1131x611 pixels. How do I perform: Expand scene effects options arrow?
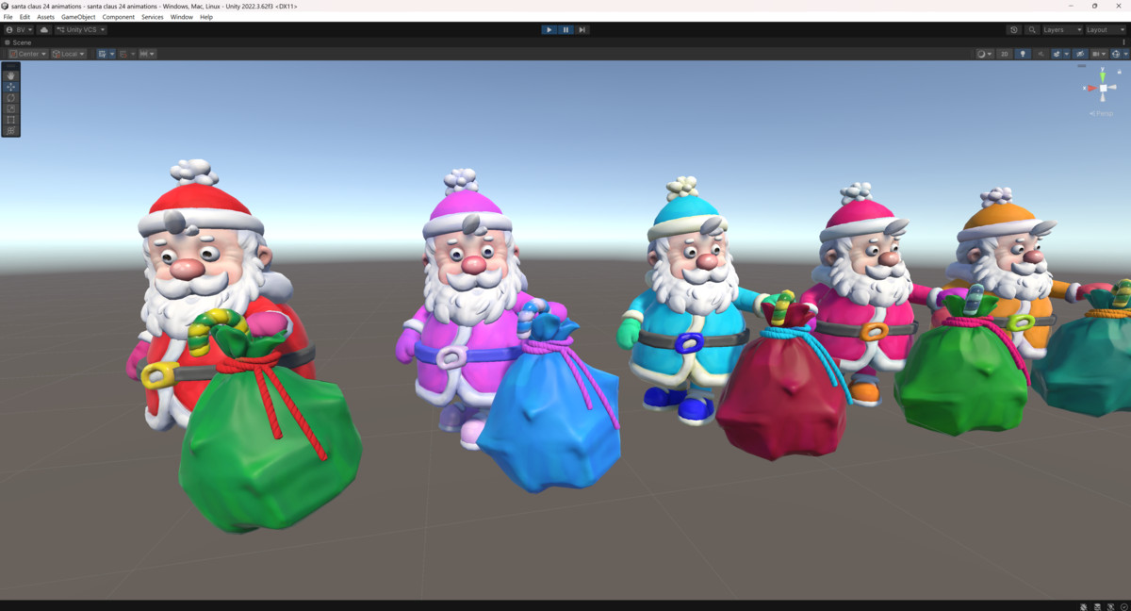[x=1067, y=54]
